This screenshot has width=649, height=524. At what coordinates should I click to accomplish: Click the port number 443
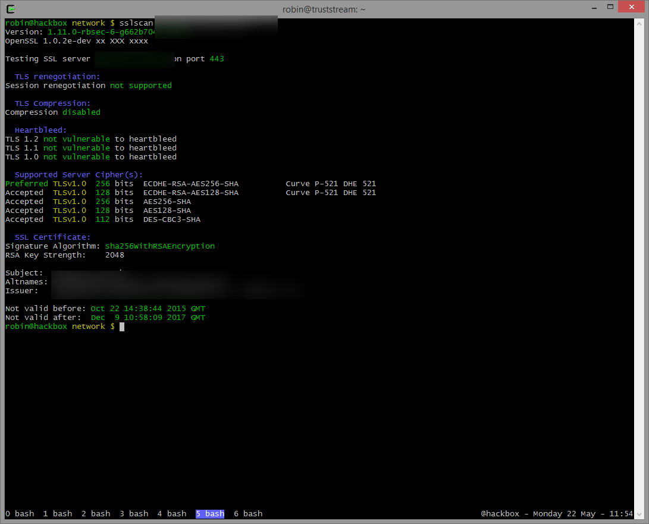(217, 59)
